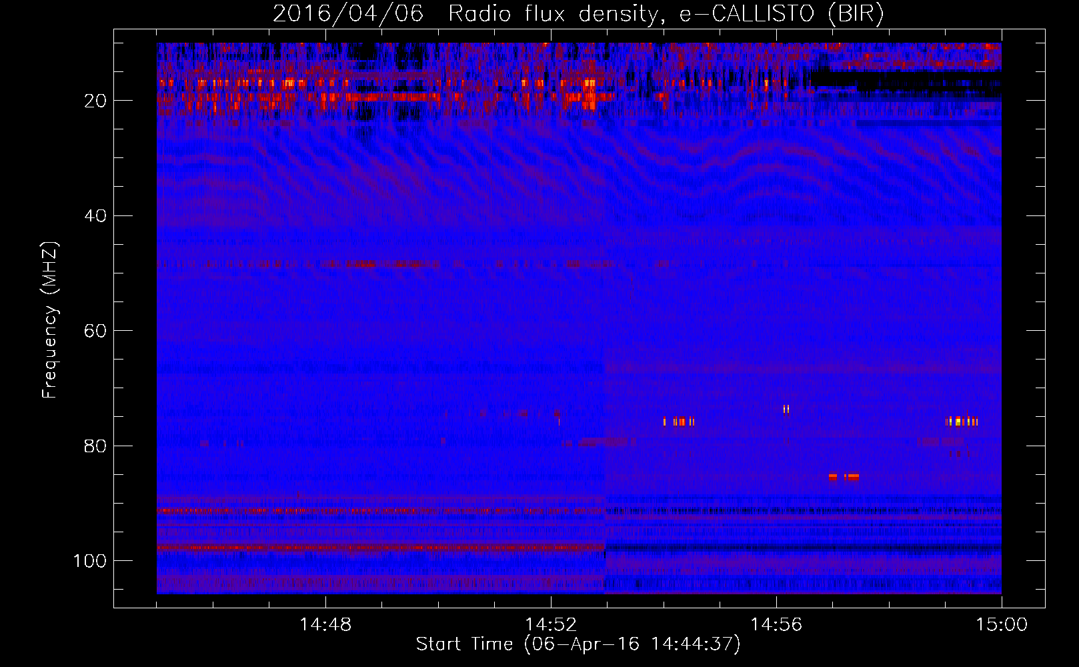Click the 80 MHz frequency tick label
The image size is (1079, 667).
point(95,446)
